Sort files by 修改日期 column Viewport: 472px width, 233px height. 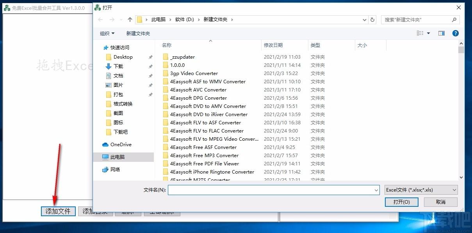coord(273,45)
